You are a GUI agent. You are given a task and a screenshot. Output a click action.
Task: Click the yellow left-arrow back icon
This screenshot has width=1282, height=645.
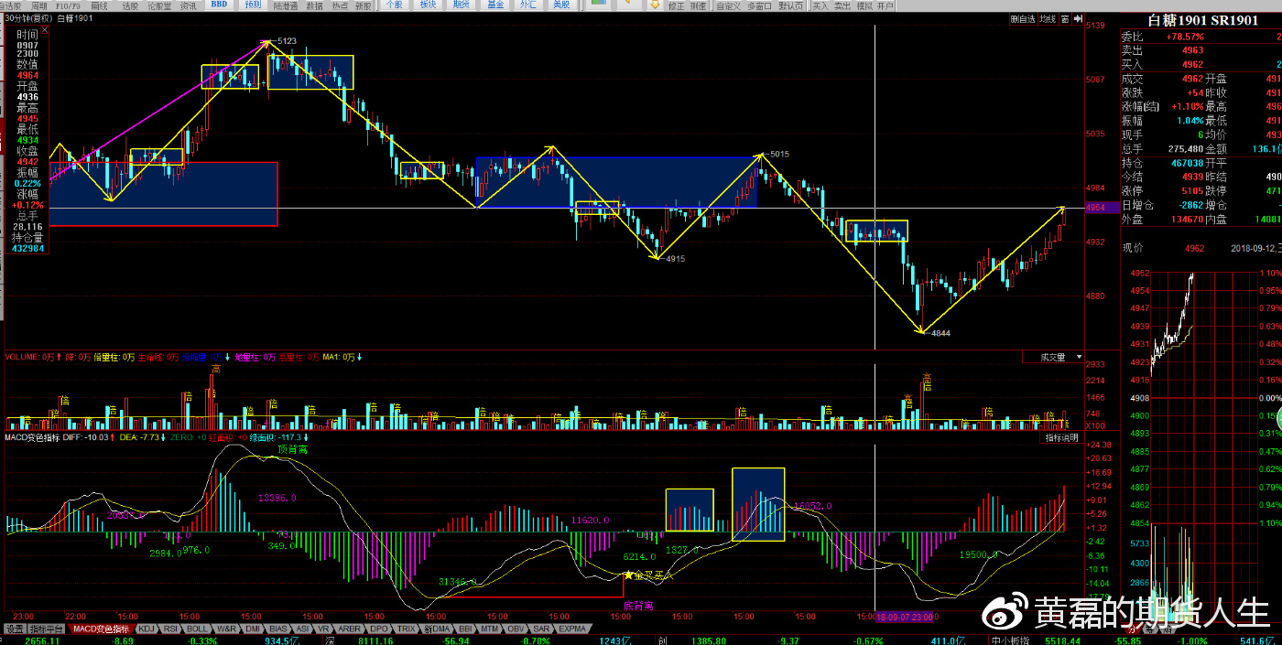pyautogui.click(x=627, y=5)
